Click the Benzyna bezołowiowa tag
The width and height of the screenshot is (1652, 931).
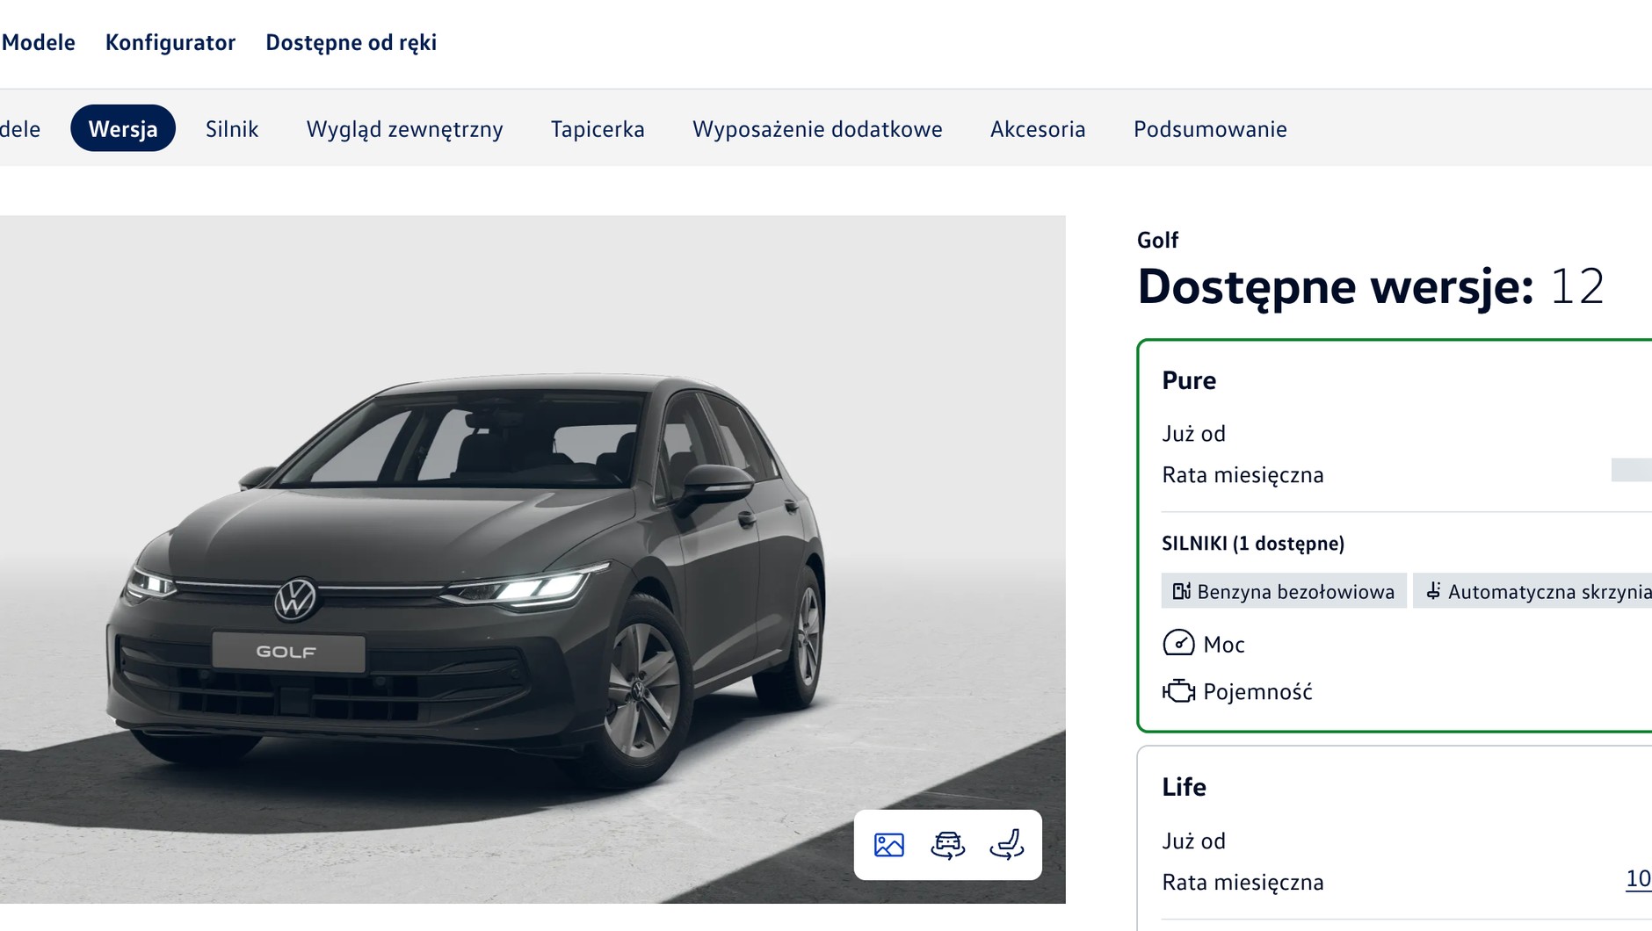[1284, 591]
